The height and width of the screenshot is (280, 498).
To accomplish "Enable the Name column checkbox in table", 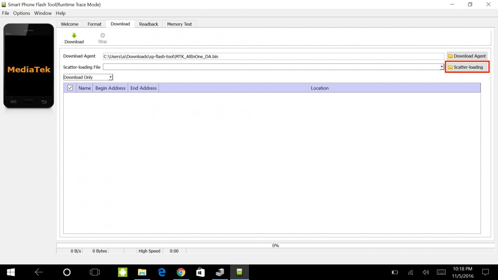I will click(70, 88).
